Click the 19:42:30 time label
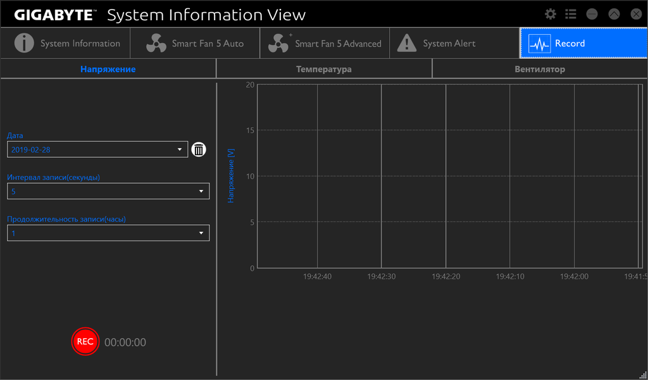 (382, 277)
